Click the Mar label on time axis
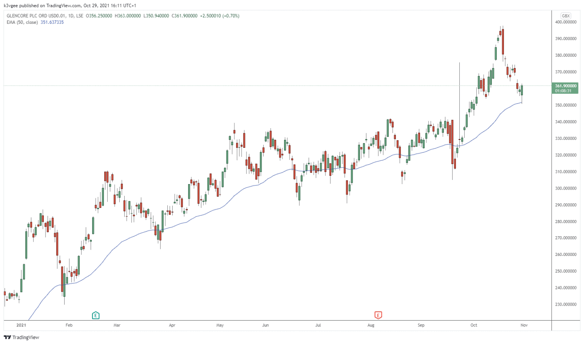This screenshot has height=344, width=584. point(117,324)
